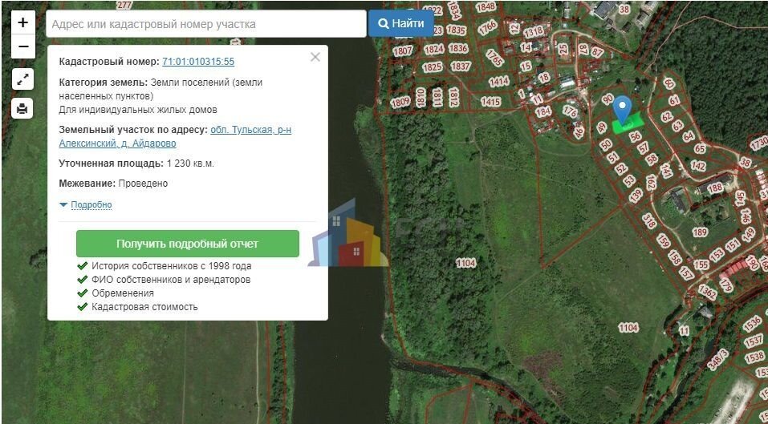Screen dimensions: 768x424
Task: Focus the address or cadastral number field
Action: click(205, 24)
